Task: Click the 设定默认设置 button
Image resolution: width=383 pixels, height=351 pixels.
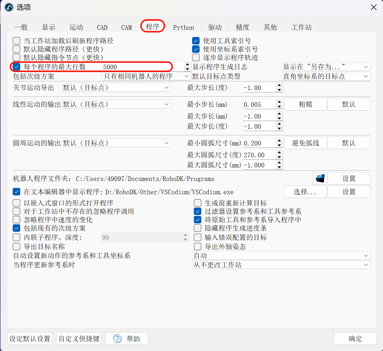Action: click(29, 339)
